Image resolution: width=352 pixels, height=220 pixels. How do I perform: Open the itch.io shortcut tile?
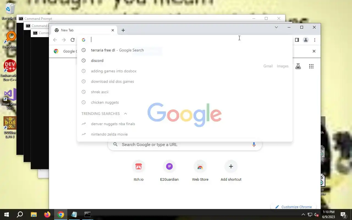(139, 171)
